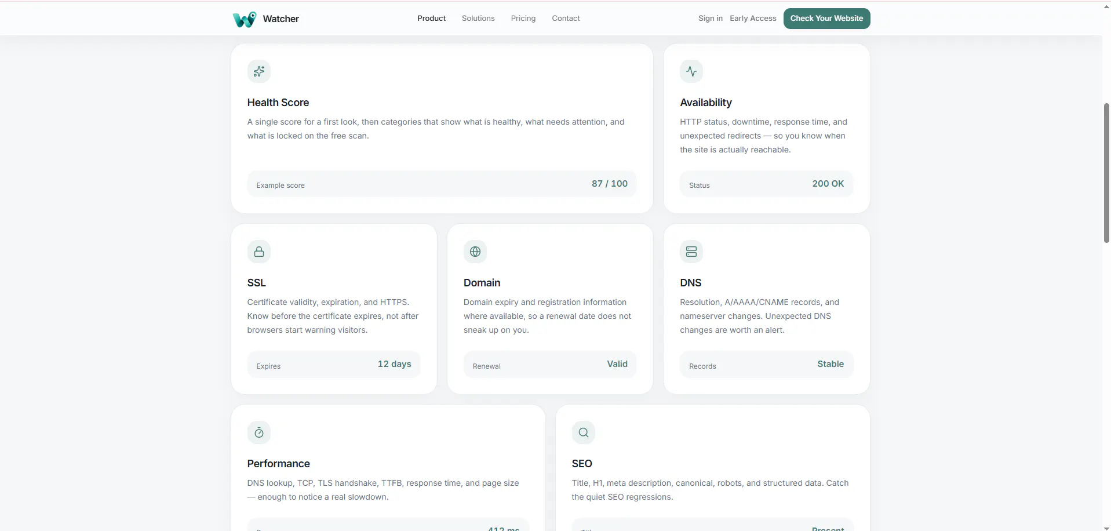This screenshot has width=1111, height=531.
Task: Open the Product menu item
Action: pos(431,19)
